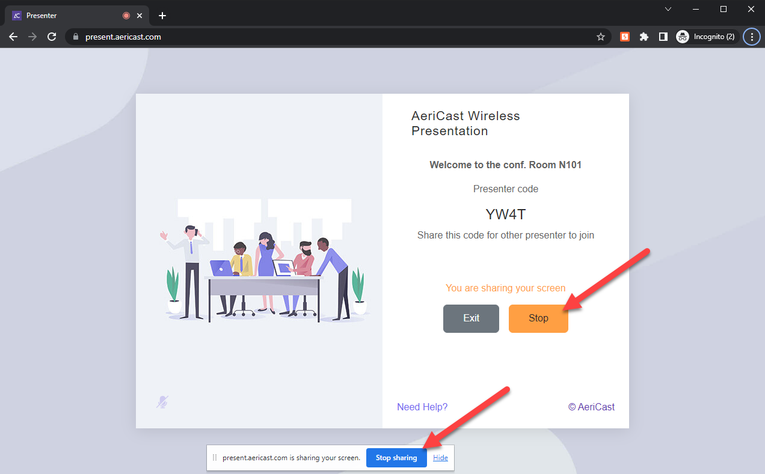Maximize the browser window
765x474 pixels.
pyautogui.click(x=724, y=9)
